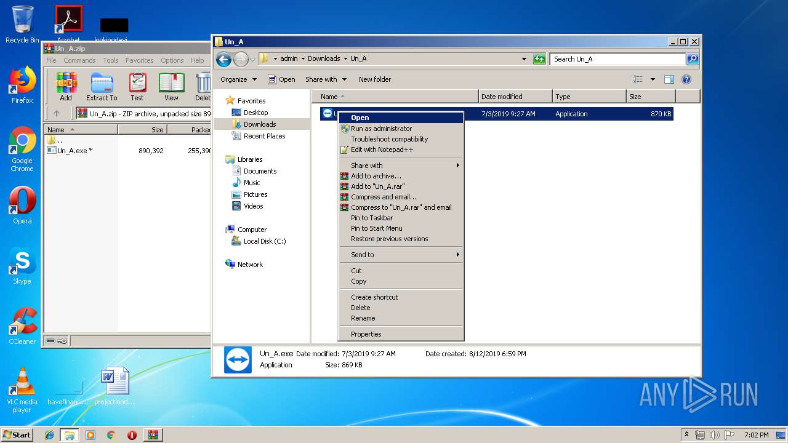
Task: Open the Organize dropdown
Action: pos(238,79)
